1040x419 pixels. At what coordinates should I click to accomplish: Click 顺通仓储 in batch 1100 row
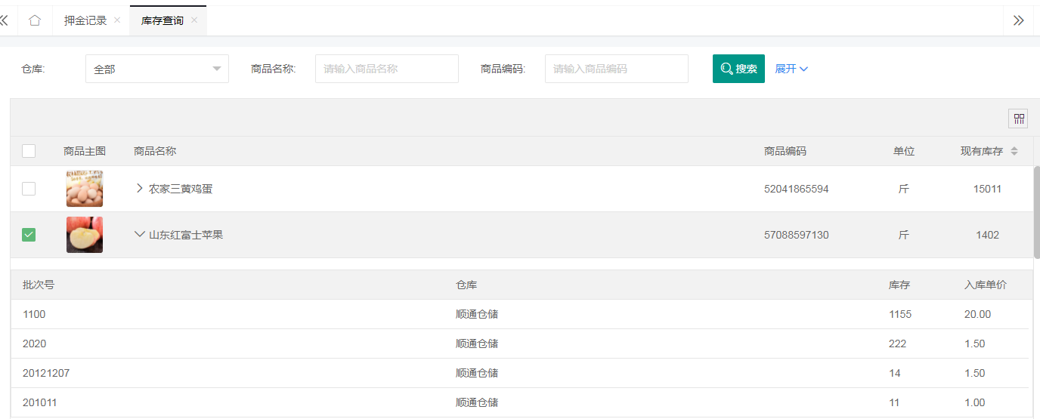[477, 314]
